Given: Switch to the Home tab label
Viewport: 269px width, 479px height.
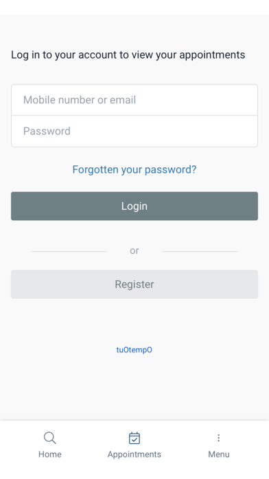Looking at the screenshot, I should 49,454.
